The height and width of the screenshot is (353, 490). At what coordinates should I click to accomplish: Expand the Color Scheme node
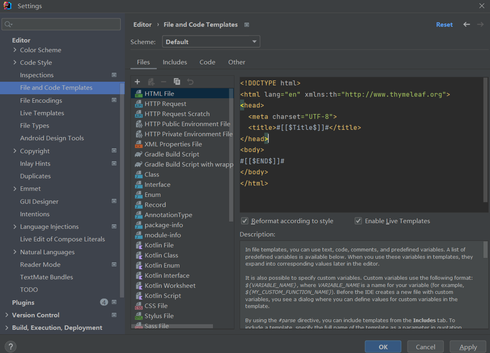tap(15, 50)
